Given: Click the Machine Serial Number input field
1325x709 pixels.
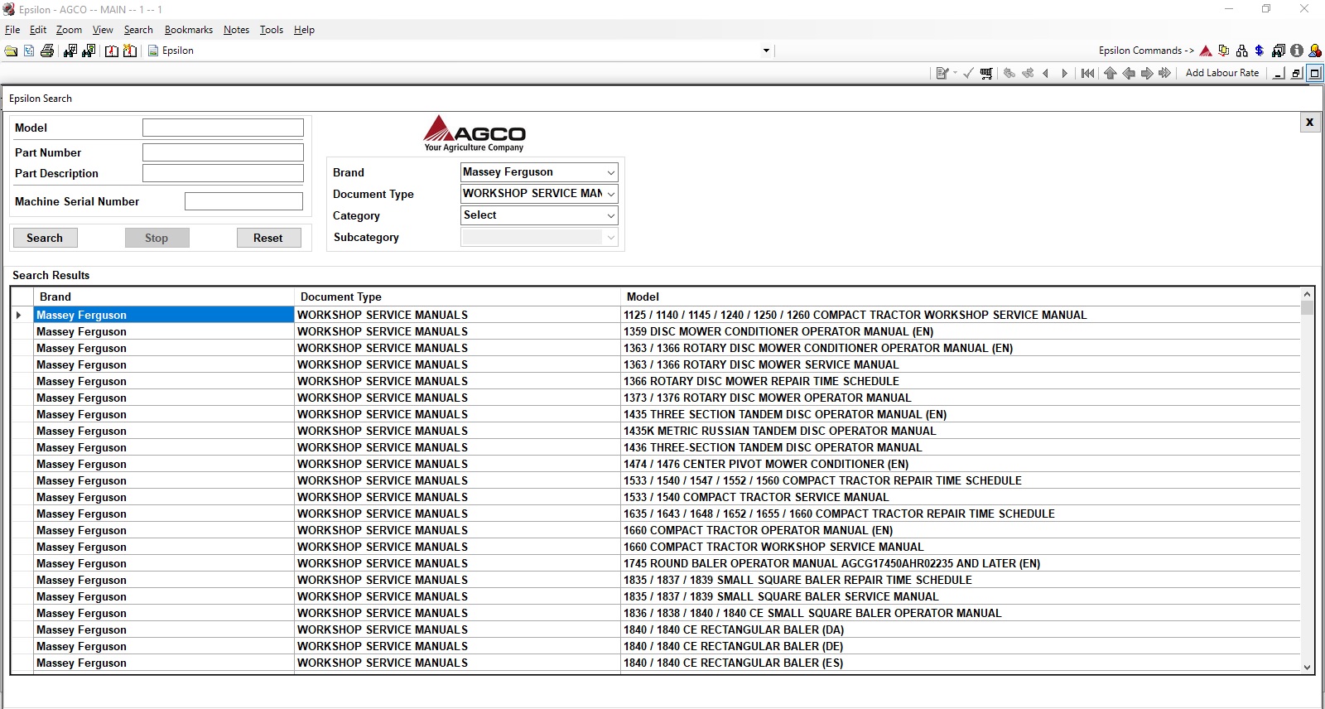Looking at the screenshot, I should pos(243,201).
